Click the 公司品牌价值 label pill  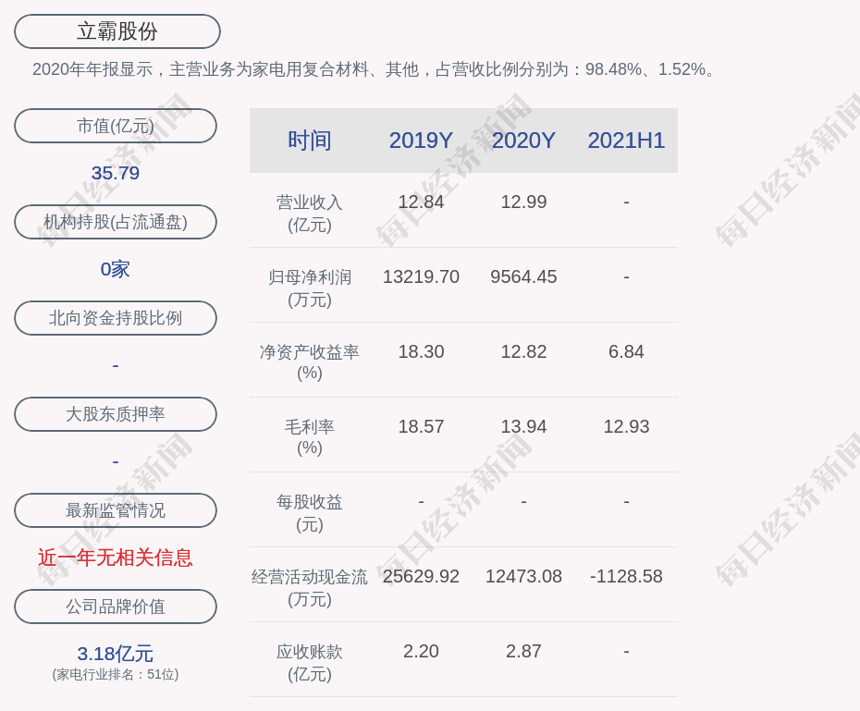pyautogui.click(x=116, y=607)
